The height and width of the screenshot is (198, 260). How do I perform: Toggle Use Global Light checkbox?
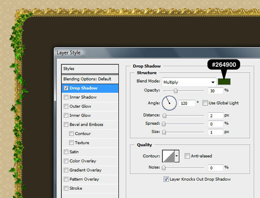(x=205, y=103)
